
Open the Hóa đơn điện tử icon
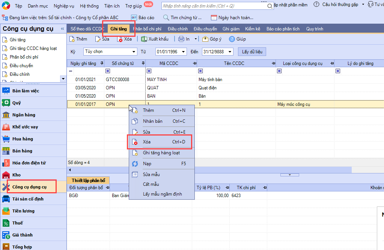[x=6, y=163]
